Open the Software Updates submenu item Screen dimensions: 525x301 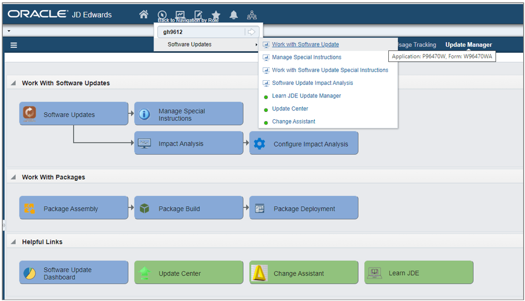(206, 44)
